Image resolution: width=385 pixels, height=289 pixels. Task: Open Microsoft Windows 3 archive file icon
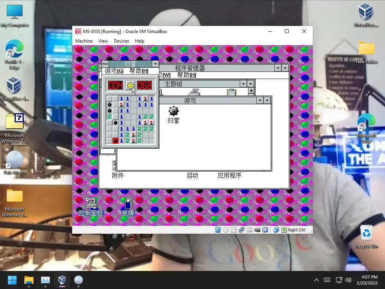(x=15, y=128)
